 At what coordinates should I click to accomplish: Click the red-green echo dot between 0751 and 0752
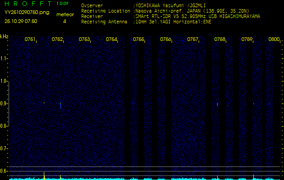pos(44,103)
